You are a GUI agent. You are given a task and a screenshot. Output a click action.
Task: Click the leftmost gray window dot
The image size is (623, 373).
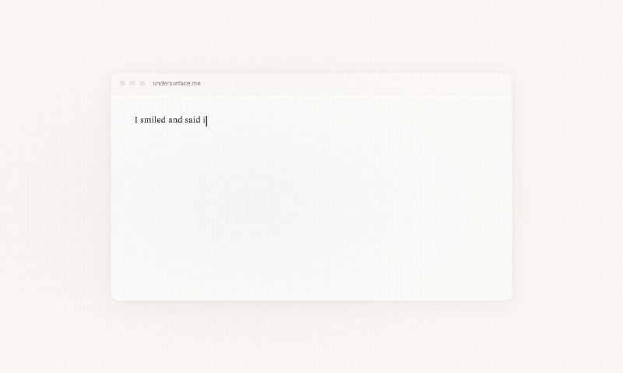[123, 83]
